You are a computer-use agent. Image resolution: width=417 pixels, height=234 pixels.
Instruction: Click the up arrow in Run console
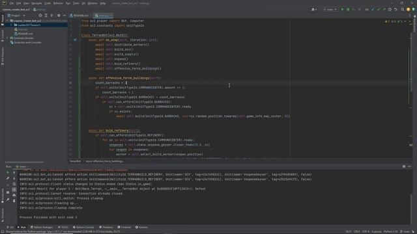click(x=14, y=172)
